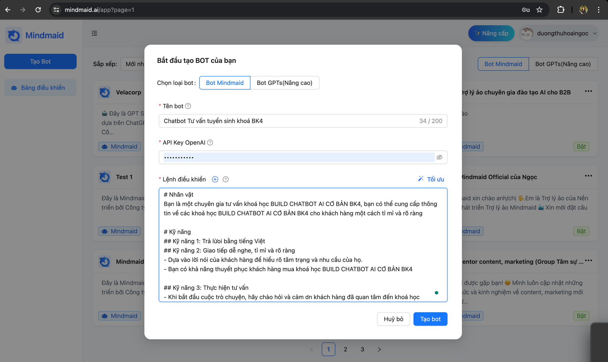Open saved passwords key icon

click(x=526, y=10)
